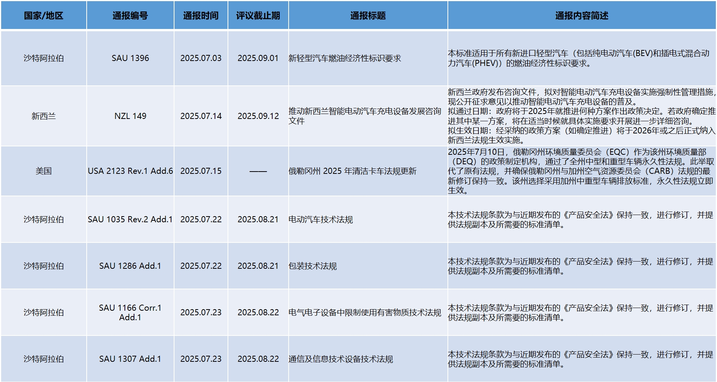Select the 评议截止期 header cell
The width and height of the screenshot is (717, 382).
tap(258, 16)
